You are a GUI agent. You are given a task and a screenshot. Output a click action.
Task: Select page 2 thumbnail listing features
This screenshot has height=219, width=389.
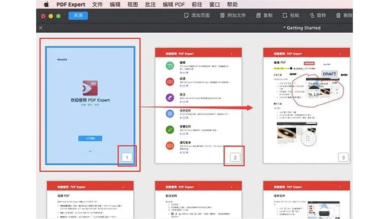tap(198, 105)
